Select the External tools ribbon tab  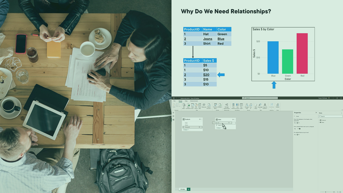[194, 101]
